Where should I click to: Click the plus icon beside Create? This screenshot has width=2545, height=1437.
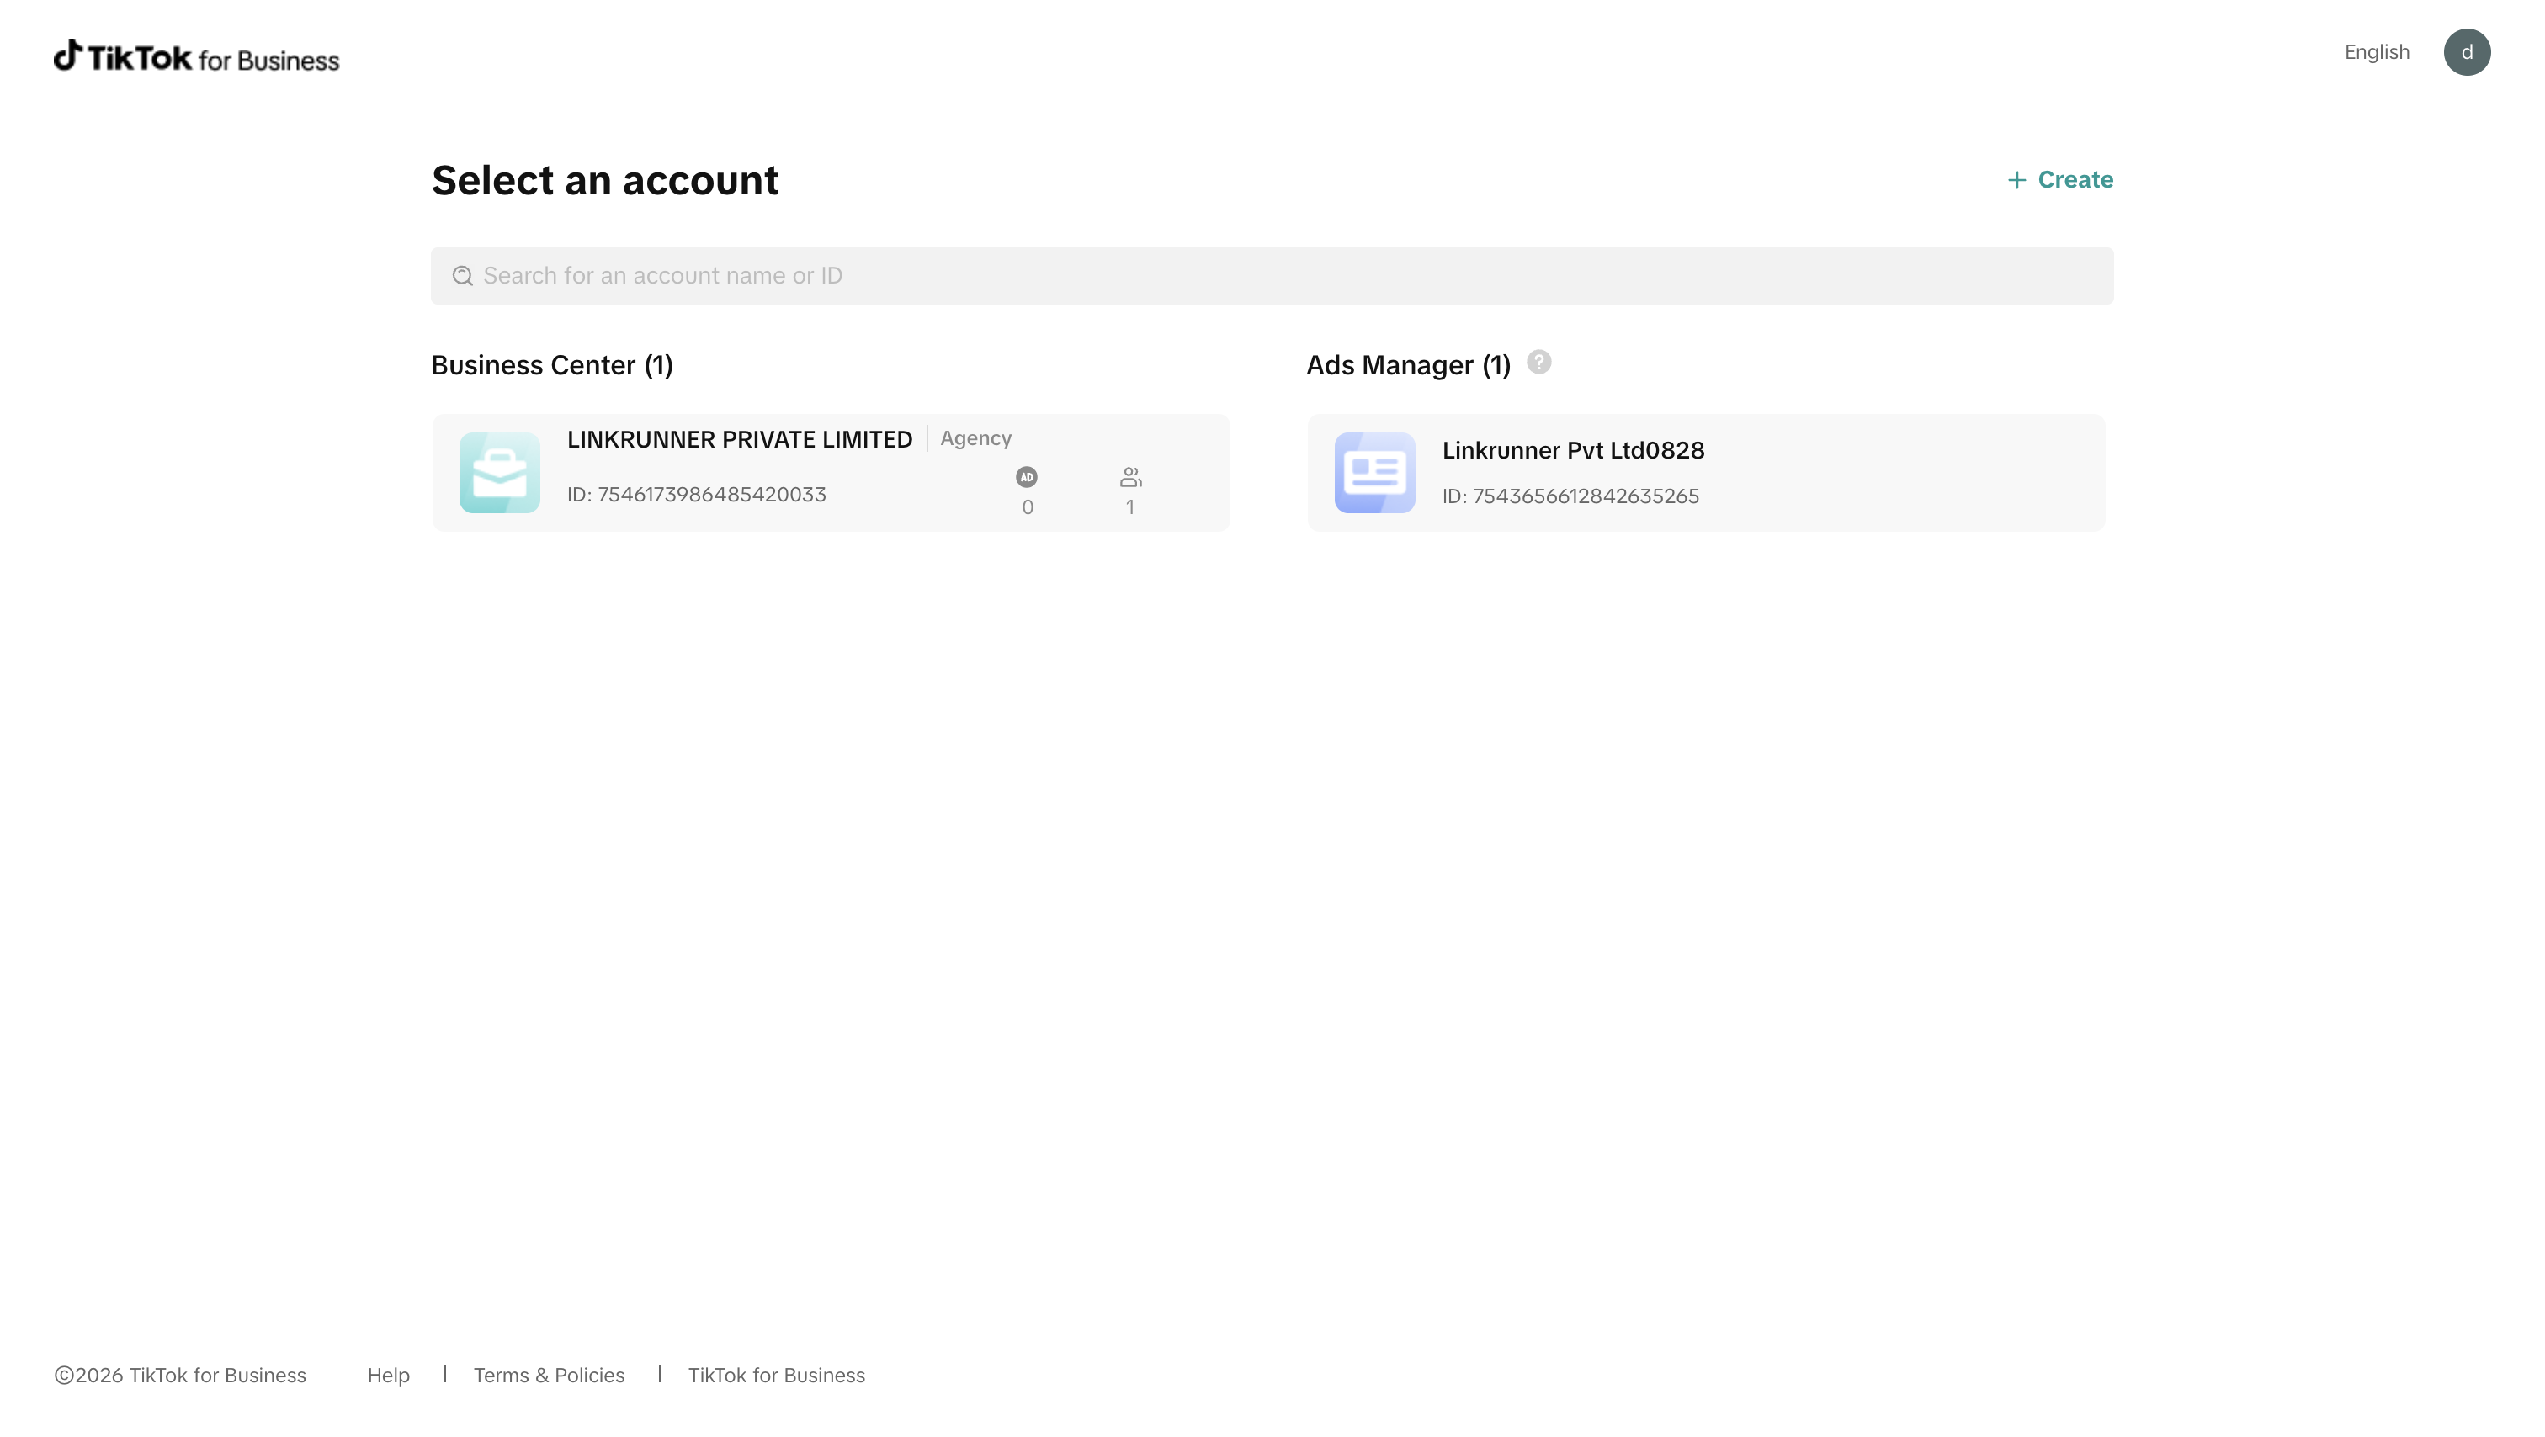[x=2016, y=180]
